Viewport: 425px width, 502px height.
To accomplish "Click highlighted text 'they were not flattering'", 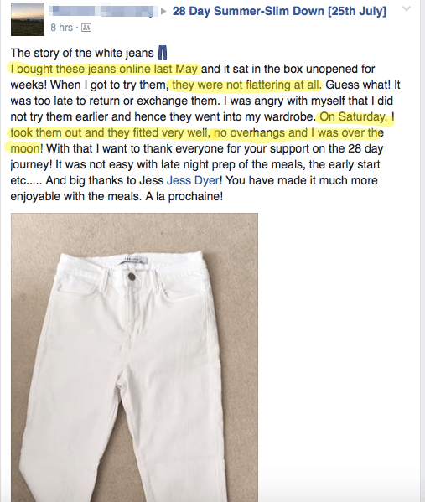I will point(230,85).
